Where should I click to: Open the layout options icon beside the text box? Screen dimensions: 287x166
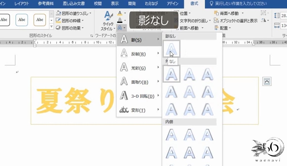(x=267, y=81)
